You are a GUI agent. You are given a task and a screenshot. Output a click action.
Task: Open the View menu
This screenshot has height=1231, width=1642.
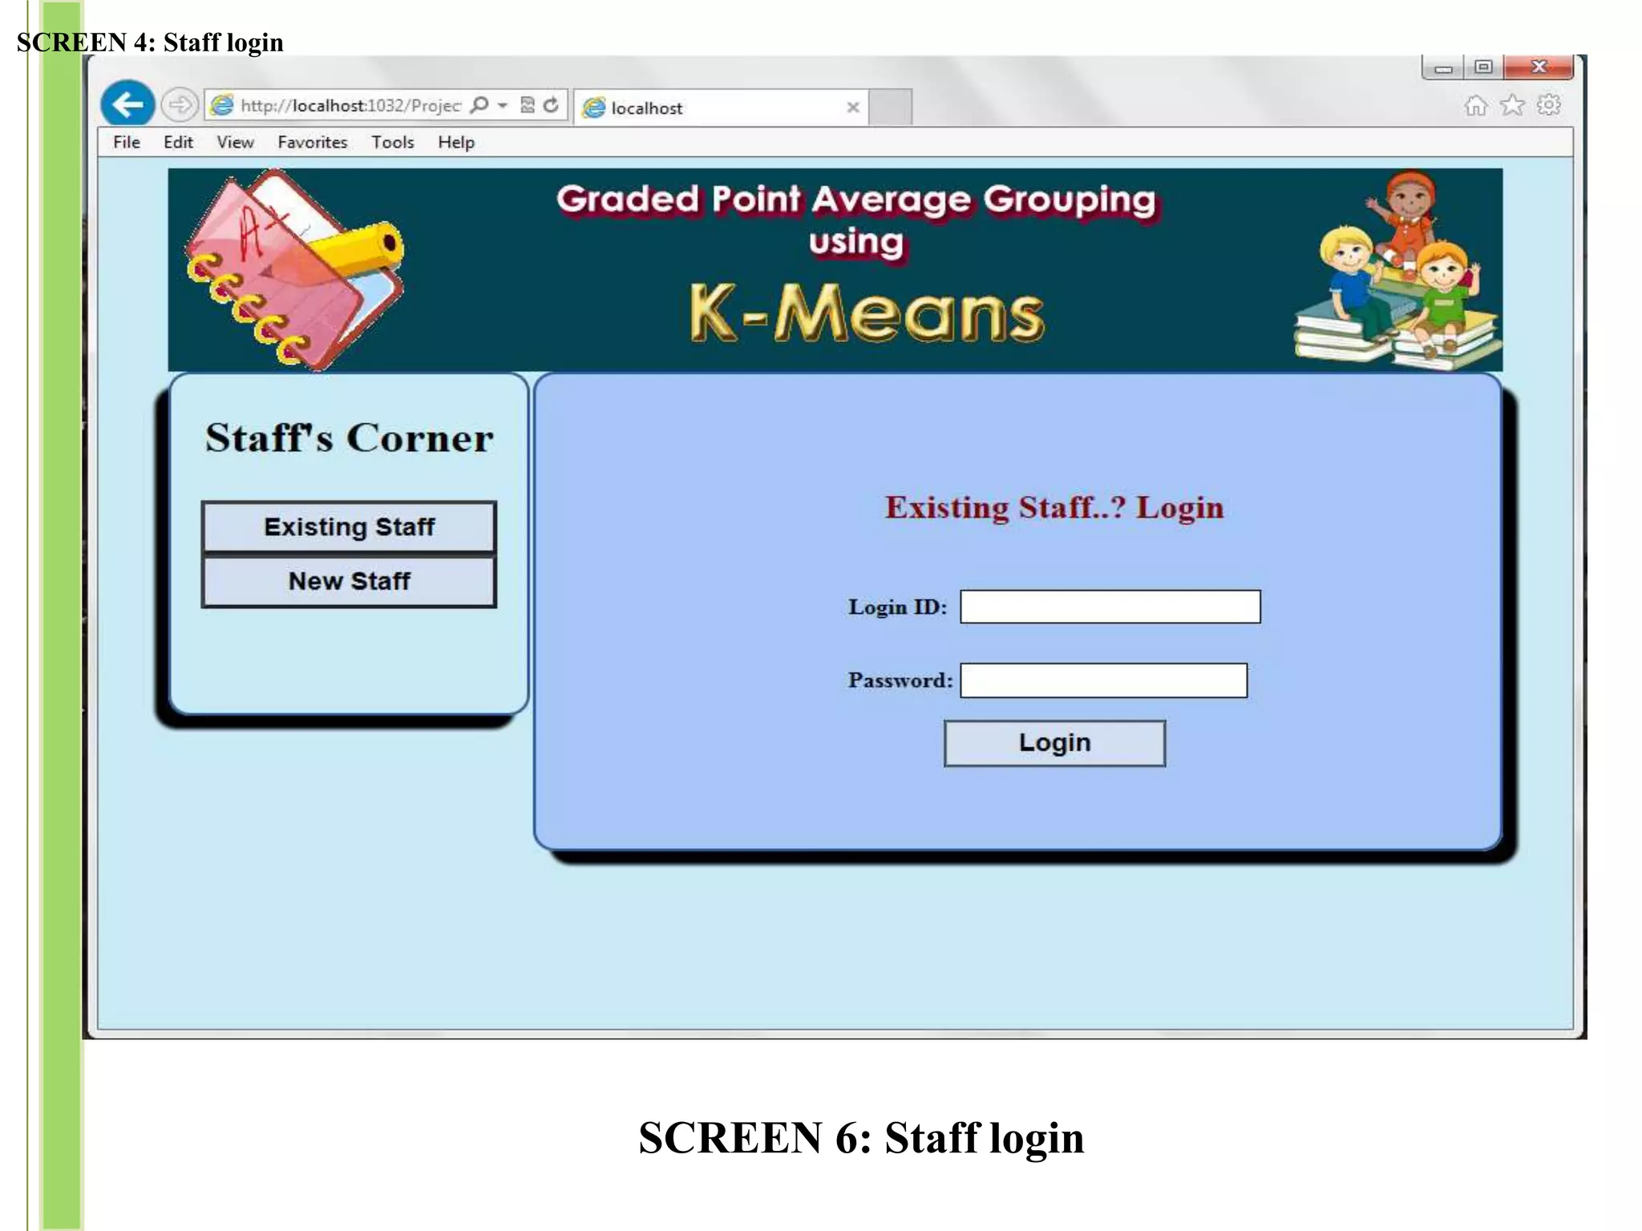click(235, 142)
